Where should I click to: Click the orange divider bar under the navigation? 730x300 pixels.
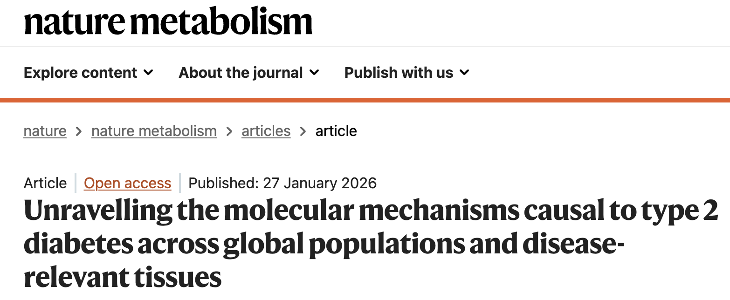365,100
